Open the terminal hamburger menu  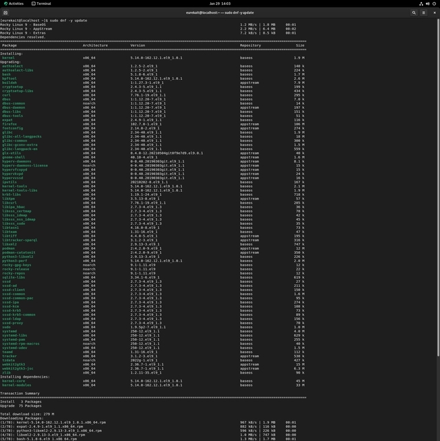(x=424, y=12)
